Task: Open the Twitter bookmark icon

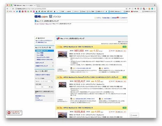Action: pos(17,11)
